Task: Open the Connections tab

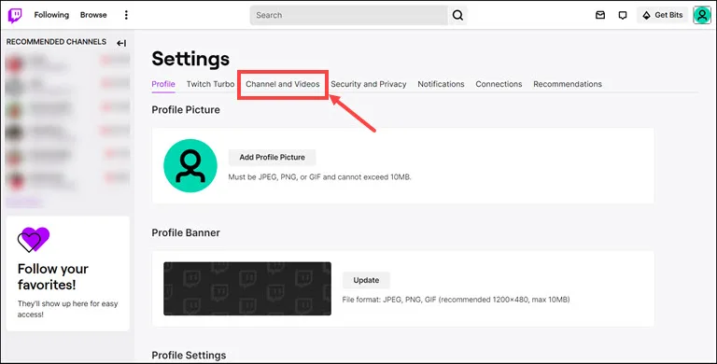Action: 499,84
